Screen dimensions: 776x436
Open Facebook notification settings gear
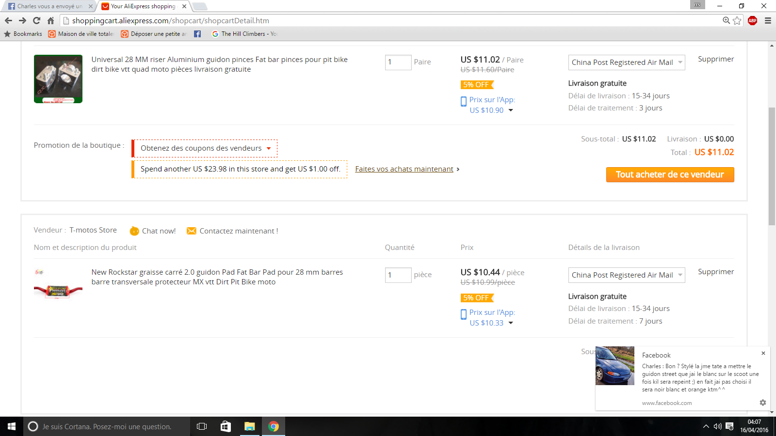(x=762, y=403)
